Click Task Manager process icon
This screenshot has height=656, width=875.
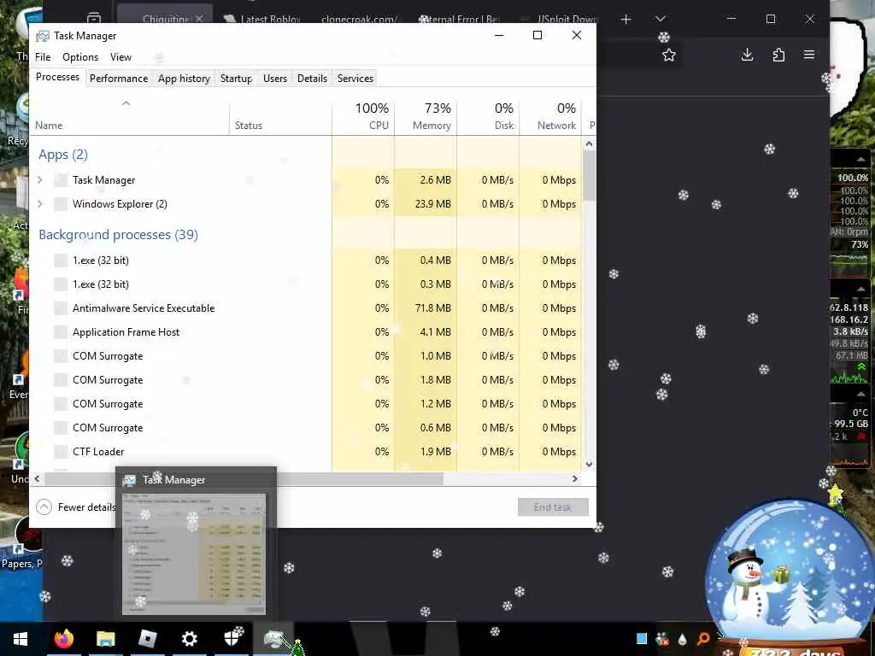tap(61, 179)
